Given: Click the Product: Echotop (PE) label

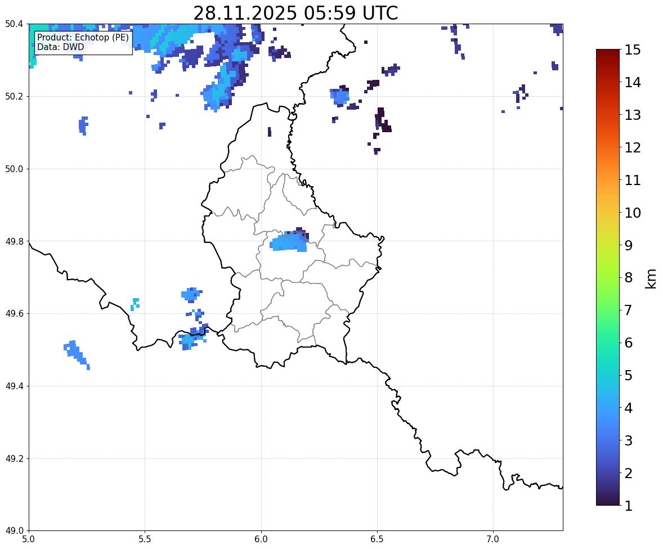Looking at the screenshot, I should click(83, 38).
